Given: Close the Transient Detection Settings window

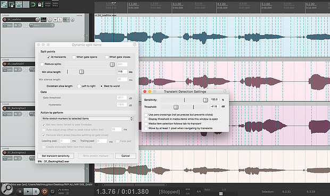Looking at the screenshot, I should (x=145, y=91).
